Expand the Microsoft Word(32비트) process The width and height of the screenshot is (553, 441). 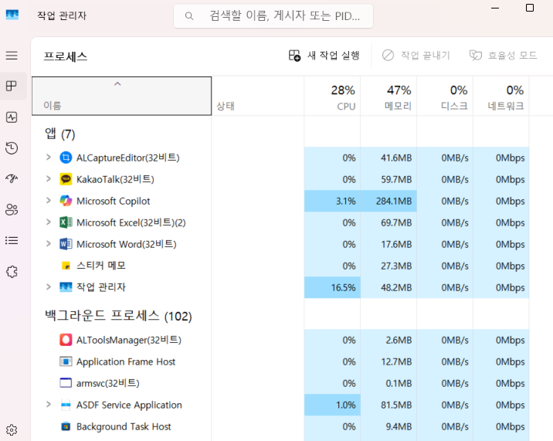click(x=49, y=244)
